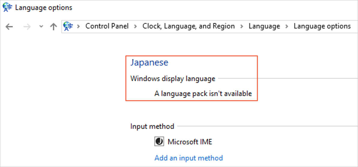Viewport: 358px width, 167px height.
Task: Expand chevron before Control Panel breadcrumb
Action: (79, 26)
